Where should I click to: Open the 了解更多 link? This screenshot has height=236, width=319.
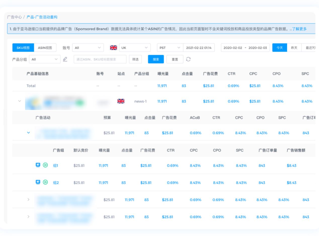click(x=299, y=29)
